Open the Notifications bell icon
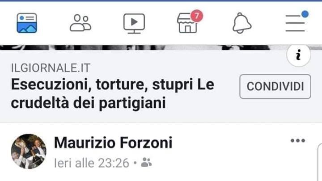The width and height of the screenshot is (322, 181). pyautogui.click(x=242, y=23)
